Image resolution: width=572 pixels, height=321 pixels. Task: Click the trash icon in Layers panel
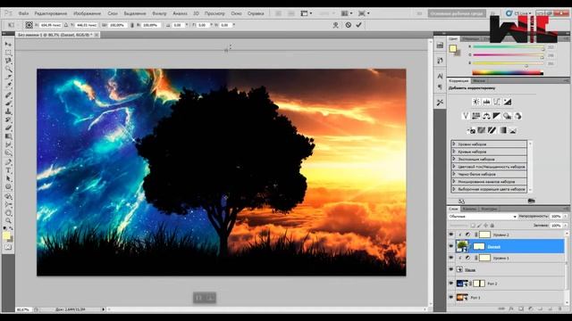tap(560, 309)
